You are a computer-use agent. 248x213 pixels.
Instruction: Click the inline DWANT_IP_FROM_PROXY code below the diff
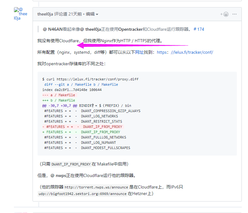71,164
